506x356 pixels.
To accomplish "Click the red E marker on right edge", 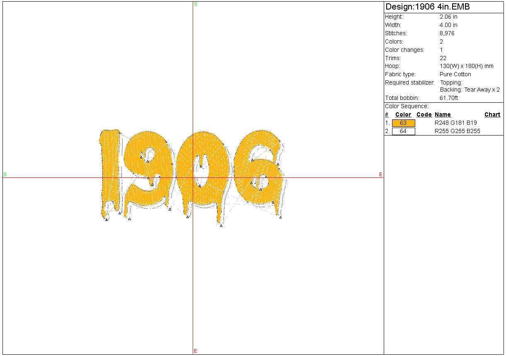I will pyautogui.click(x=380, y=174).
